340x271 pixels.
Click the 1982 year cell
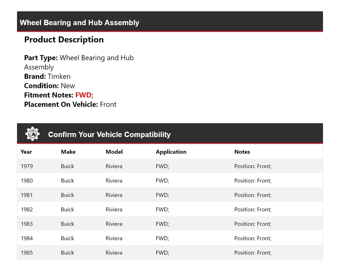tap(27, 210)
